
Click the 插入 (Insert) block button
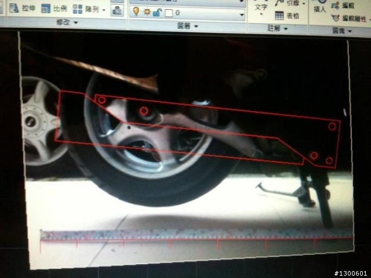point(320,6)
